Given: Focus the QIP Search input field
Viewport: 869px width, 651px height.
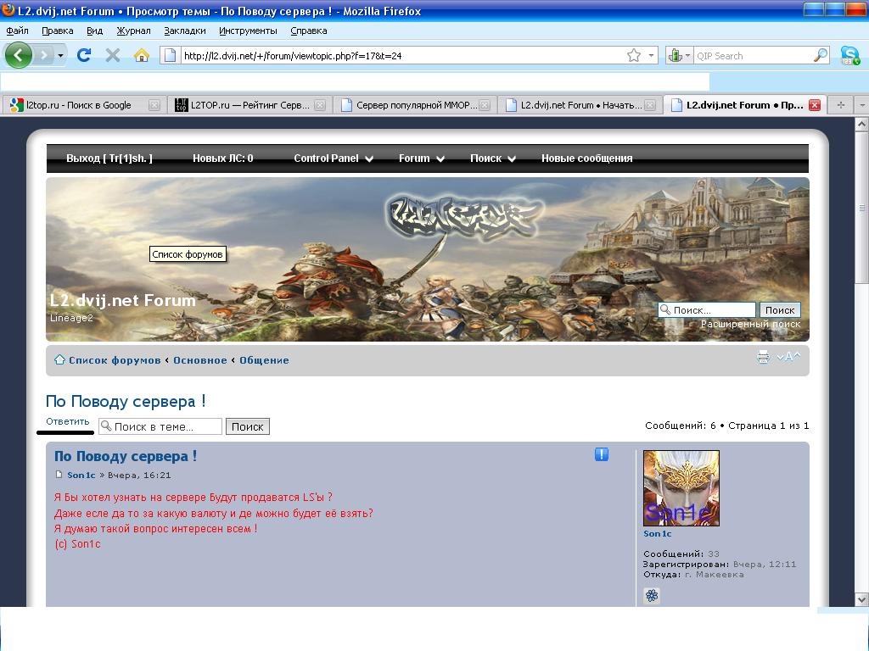Looking at the screenshot, I should (754, 56).
